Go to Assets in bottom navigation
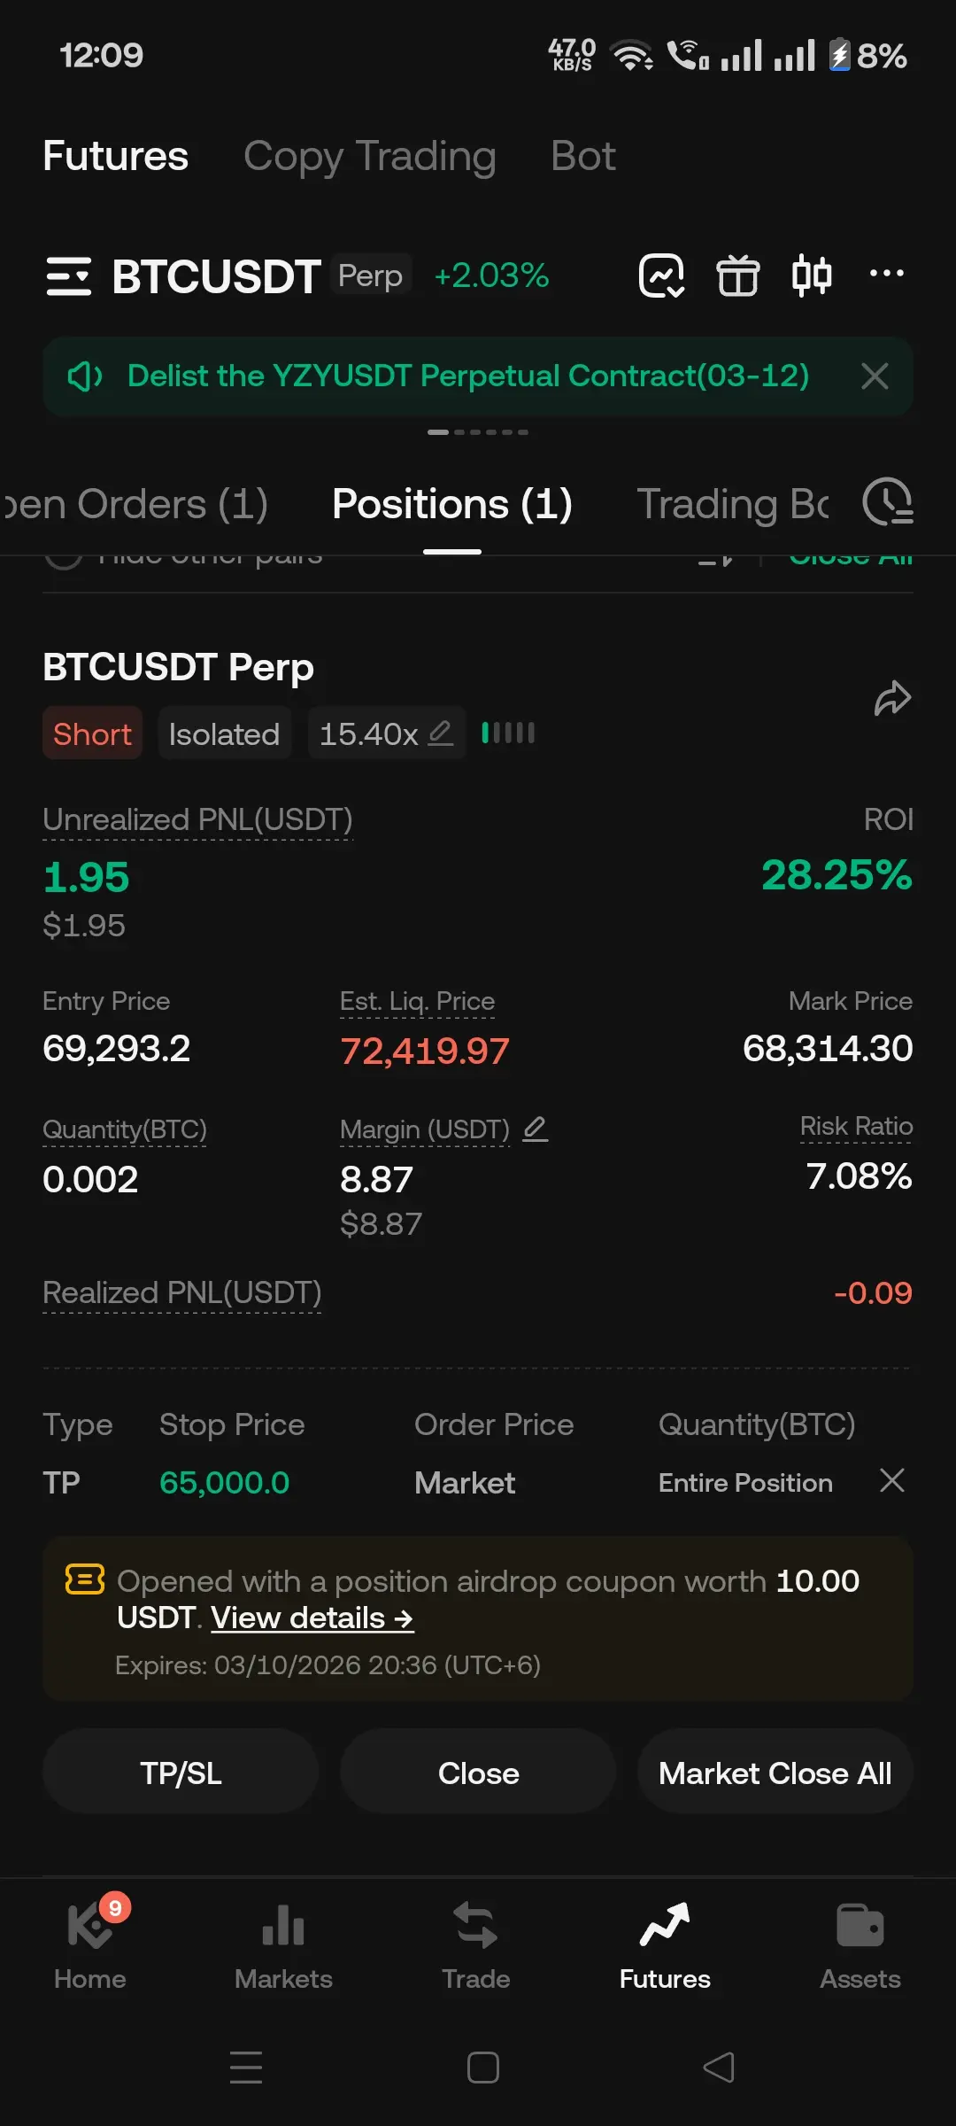 [860, 1944]
